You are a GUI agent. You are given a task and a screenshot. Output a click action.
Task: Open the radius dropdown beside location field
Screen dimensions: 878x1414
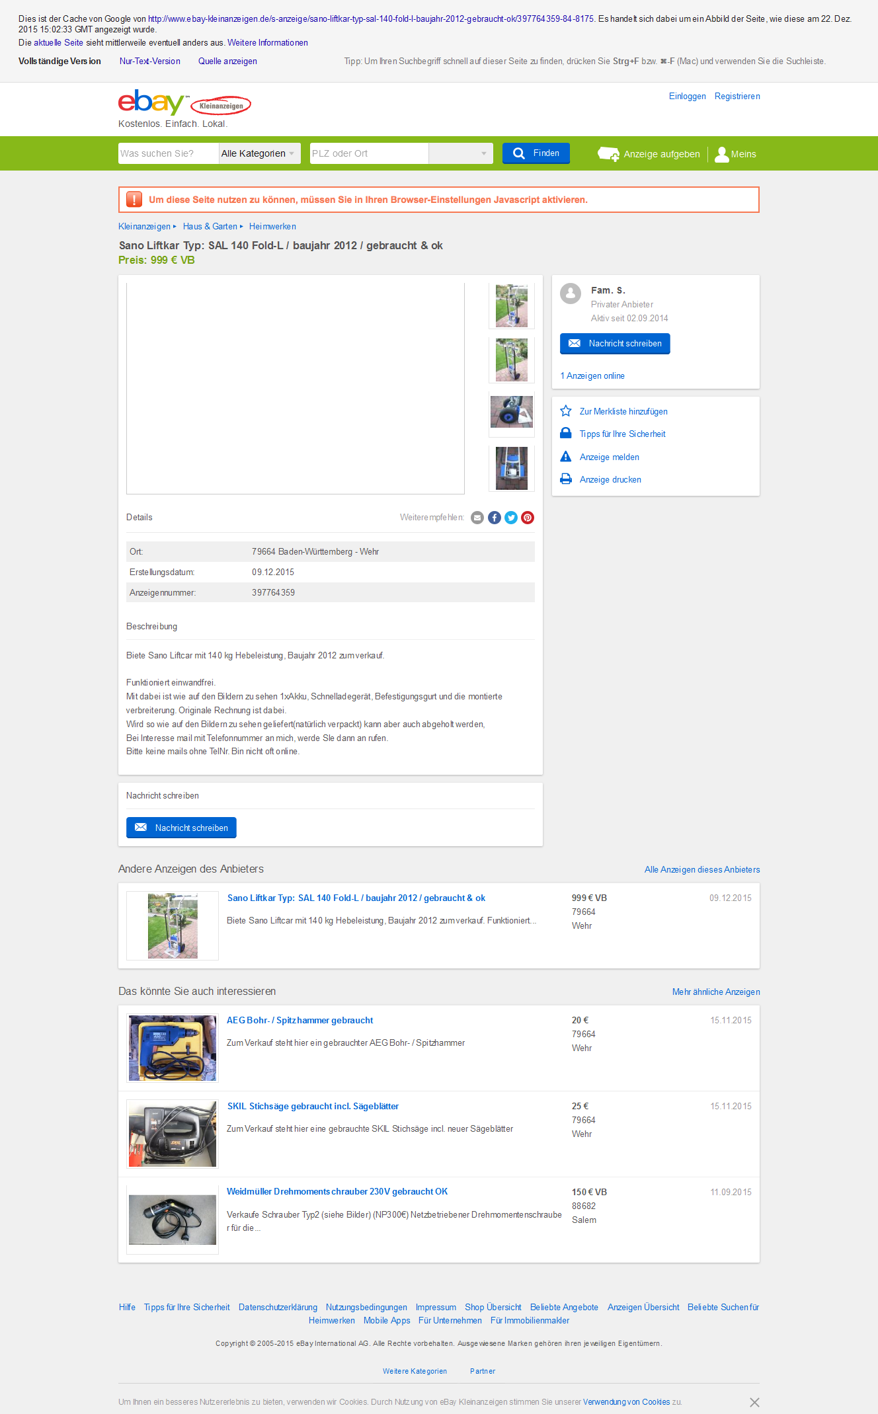click(461, 153)
